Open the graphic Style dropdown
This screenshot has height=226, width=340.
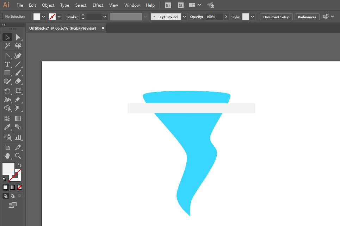click(x=253, y=17)
